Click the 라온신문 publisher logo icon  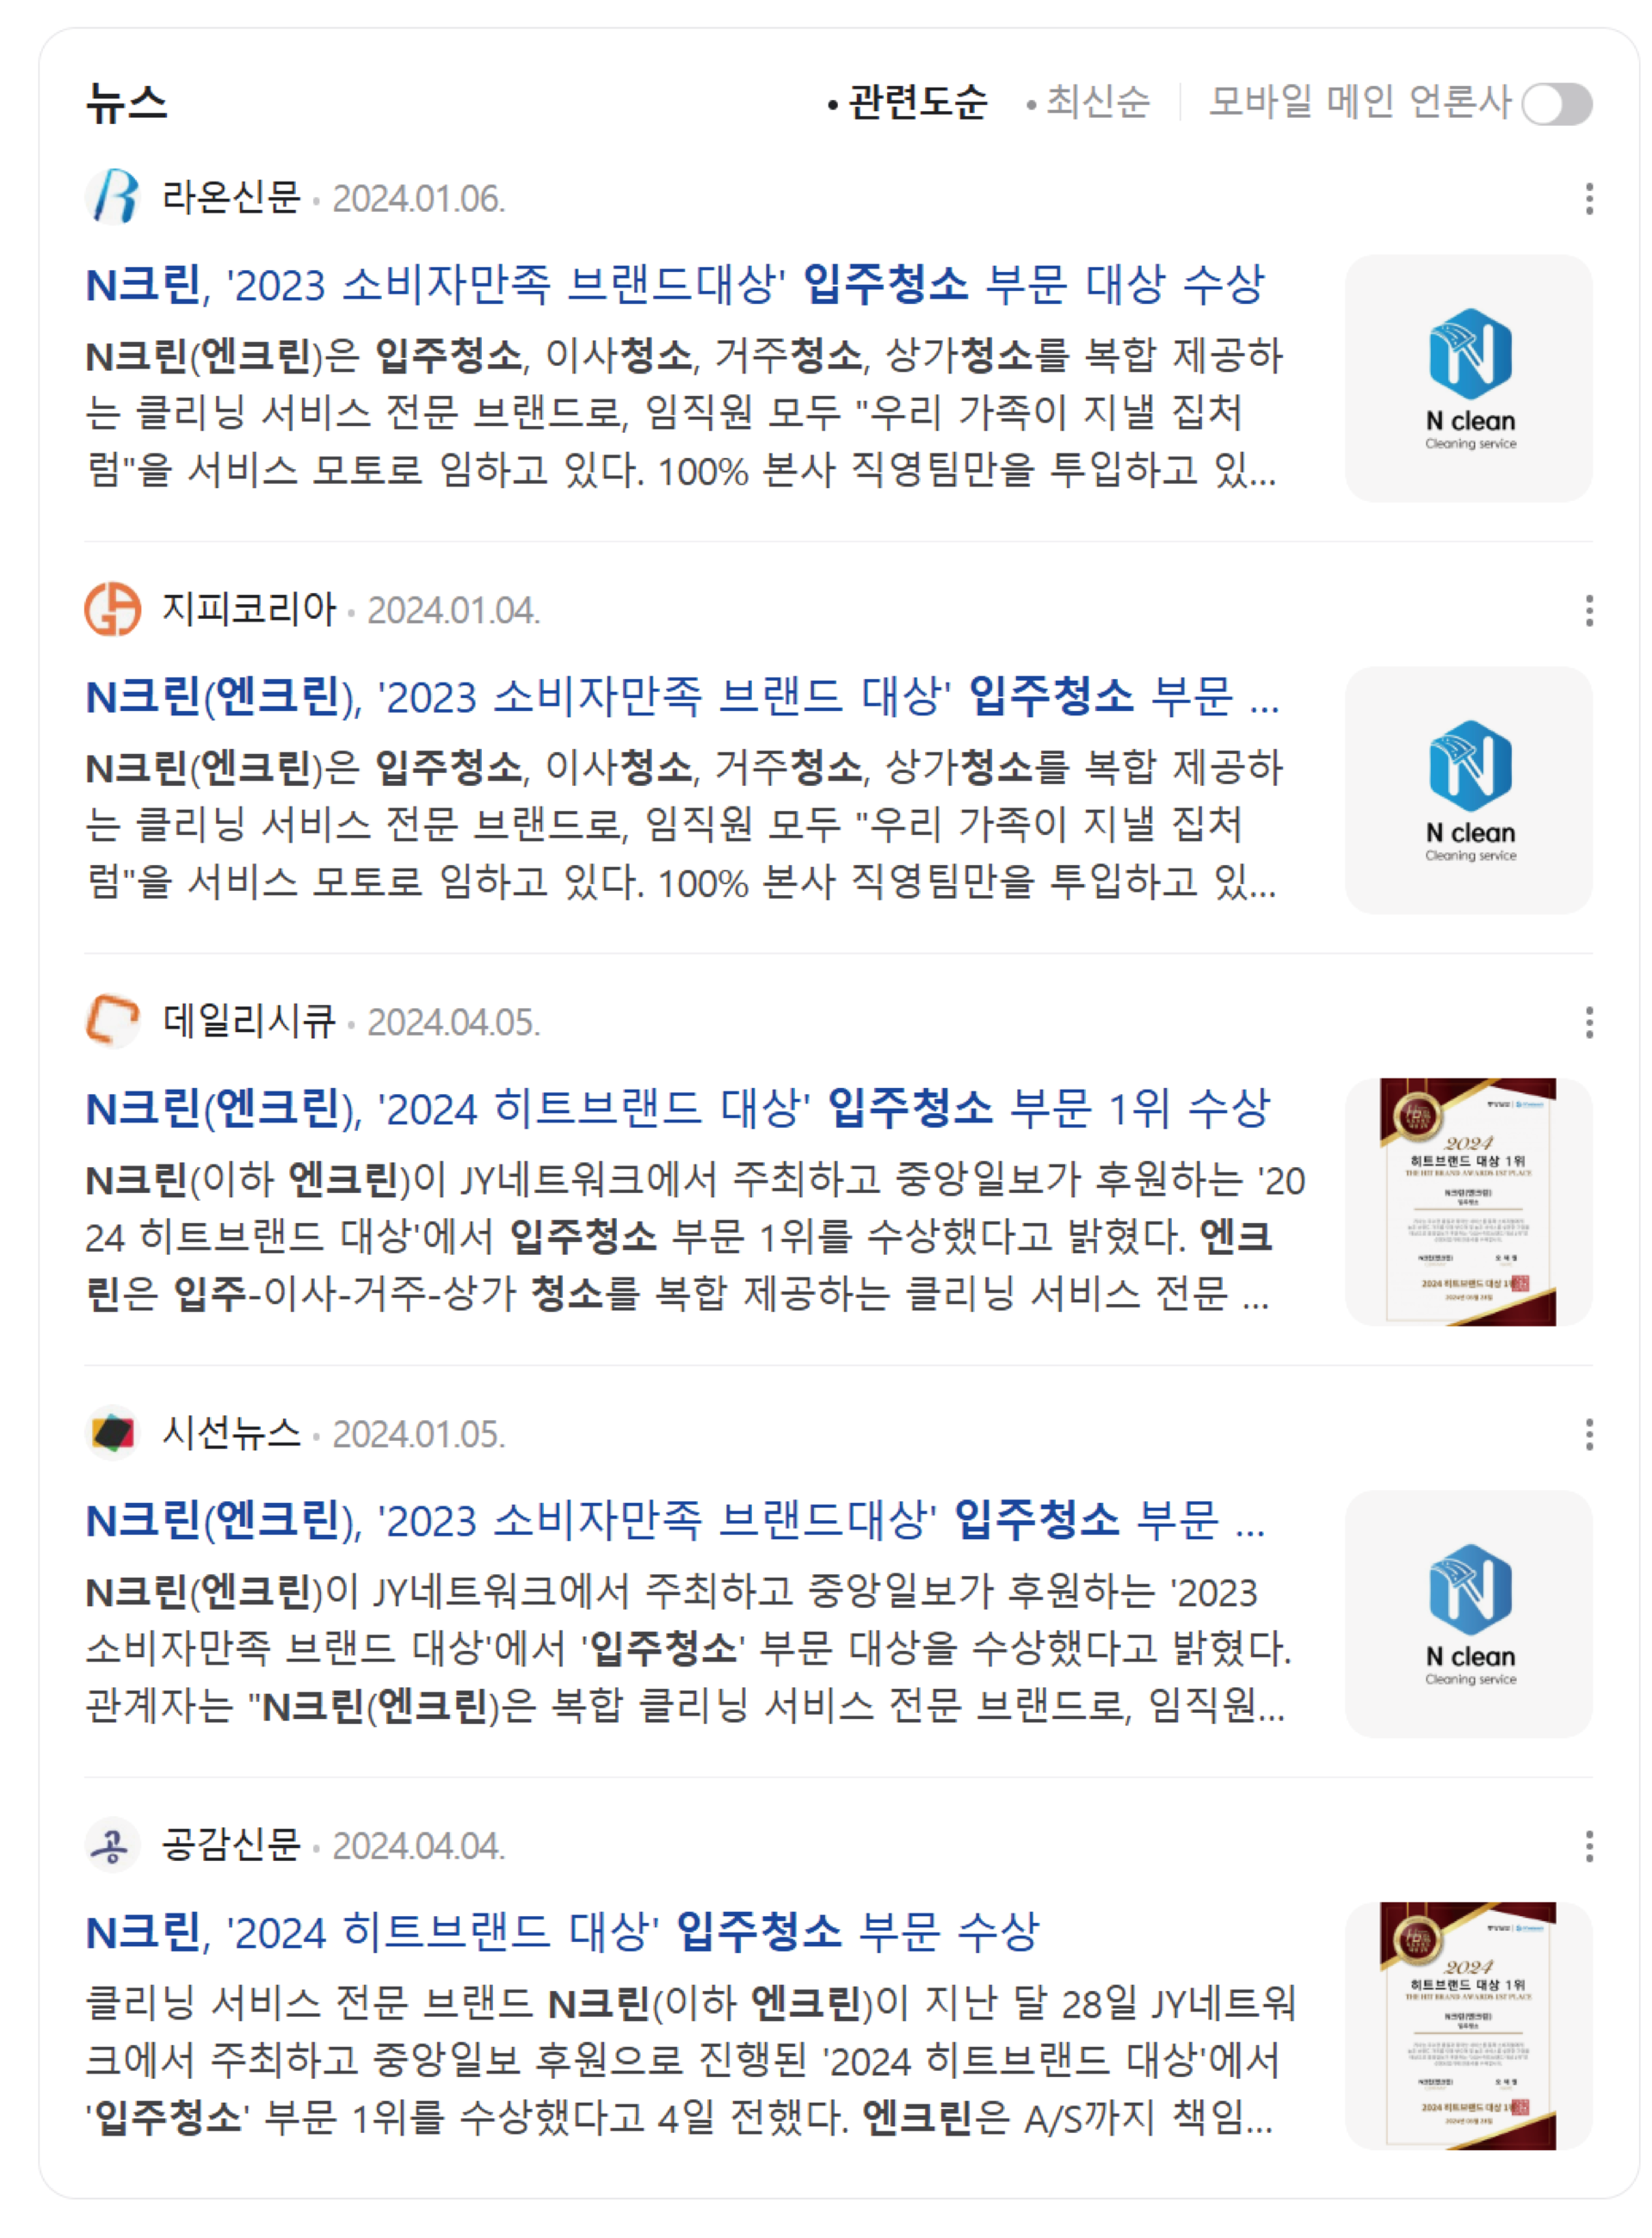(x=113, y=197)
